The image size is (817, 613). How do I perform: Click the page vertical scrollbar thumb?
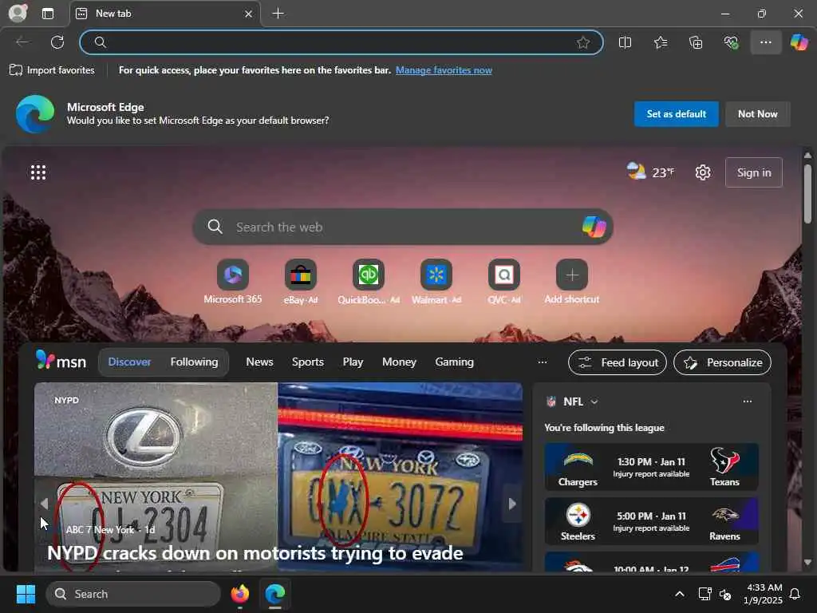click(x=807, y=194)
